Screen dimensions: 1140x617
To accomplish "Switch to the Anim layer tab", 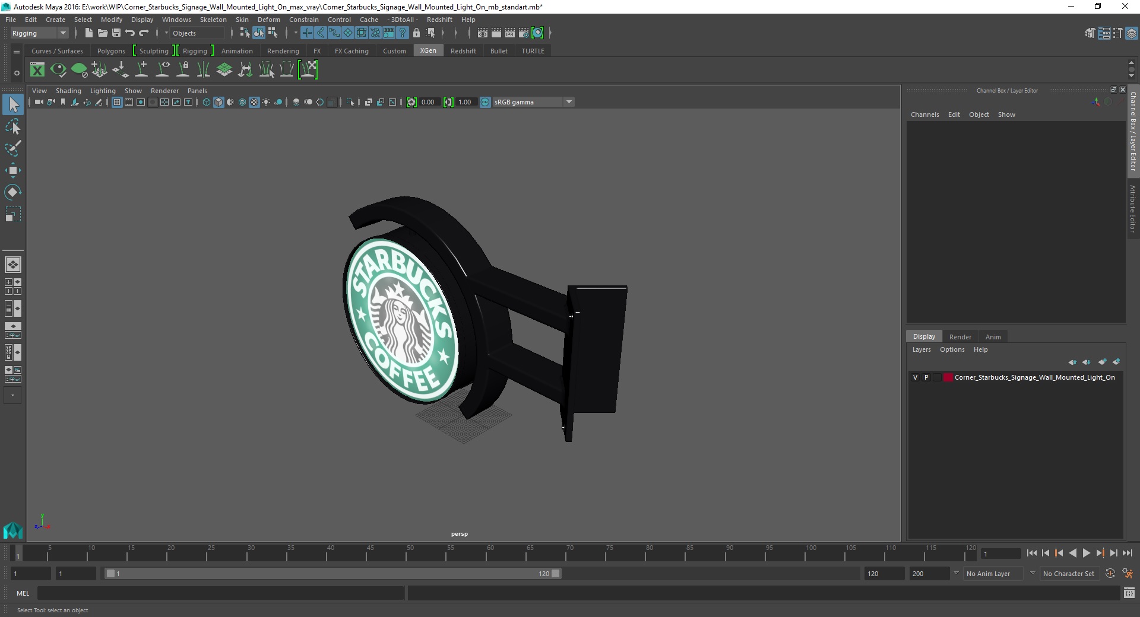I will pos(993,336).
